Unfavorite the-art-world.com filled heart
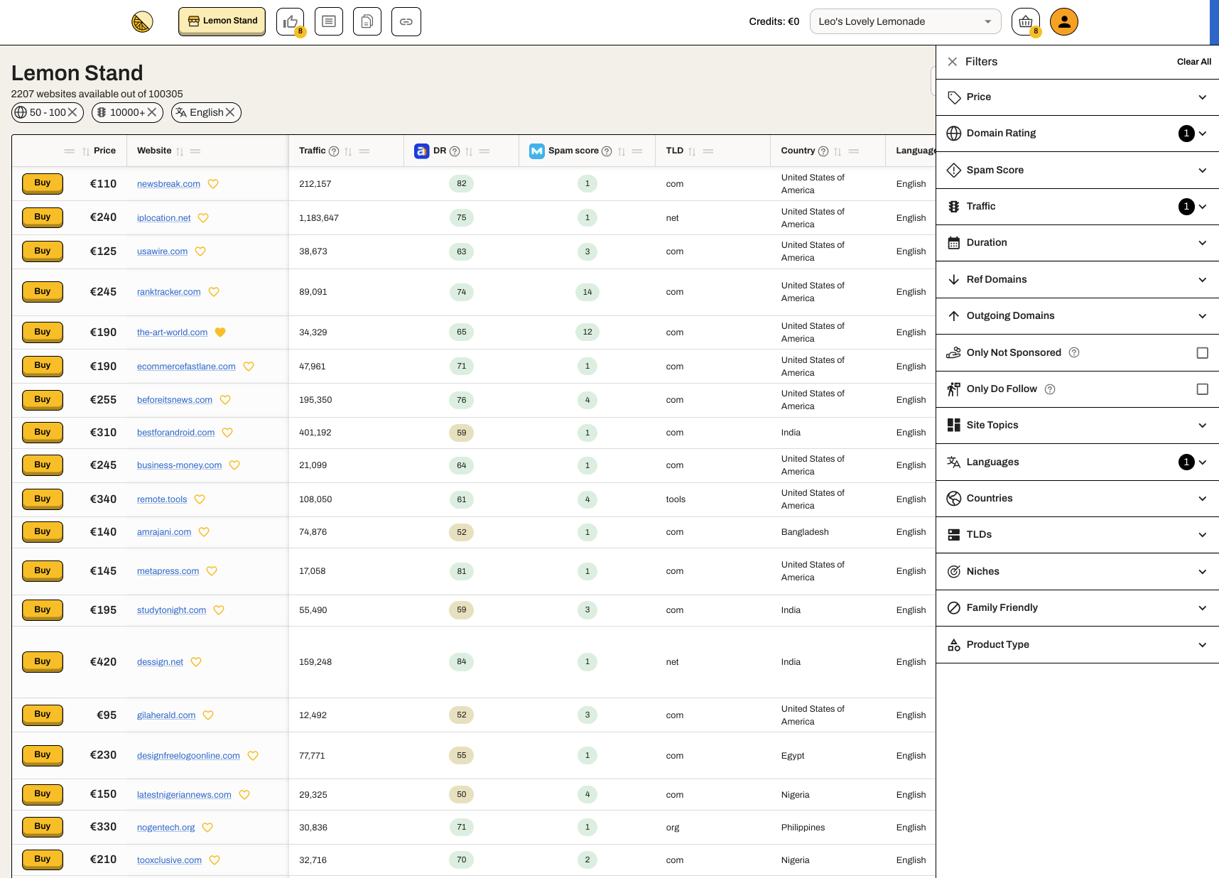 [x=220, y=332]
